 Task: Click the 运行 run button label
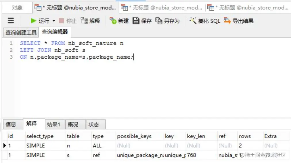click(x=44, y=21)
